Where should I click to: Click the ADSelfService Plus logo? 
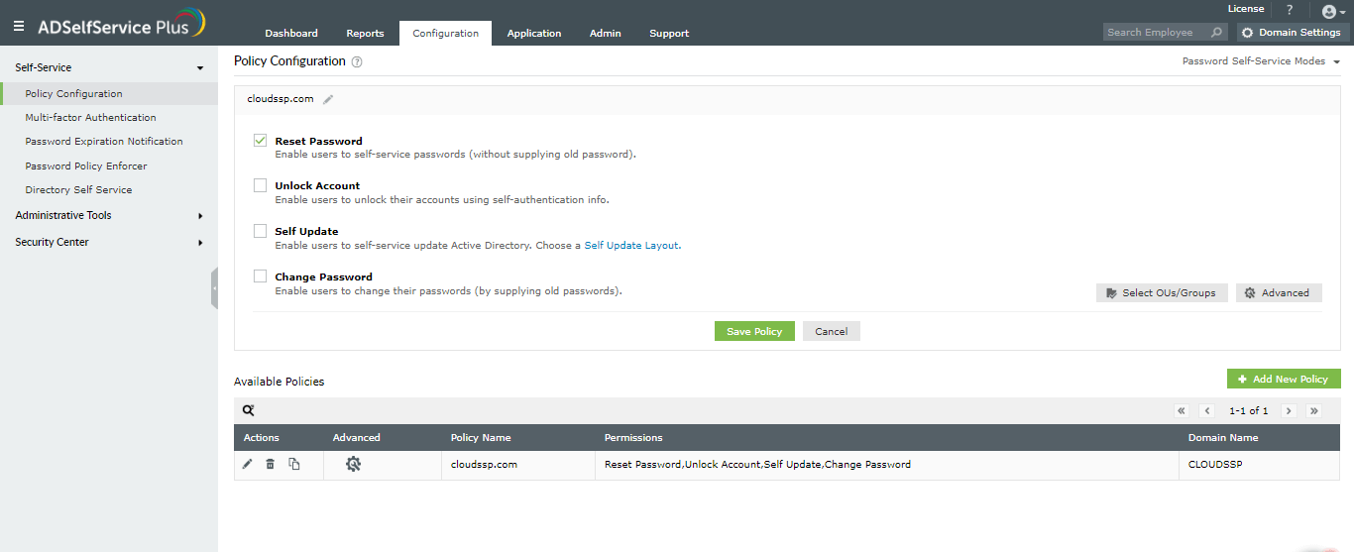pos(122,24)
